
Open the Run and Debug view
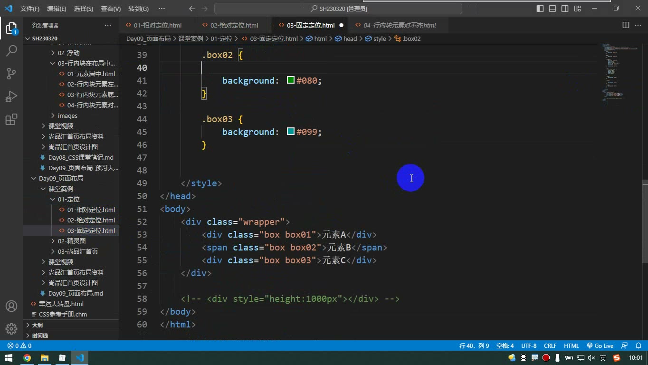[x=11, y=96]
